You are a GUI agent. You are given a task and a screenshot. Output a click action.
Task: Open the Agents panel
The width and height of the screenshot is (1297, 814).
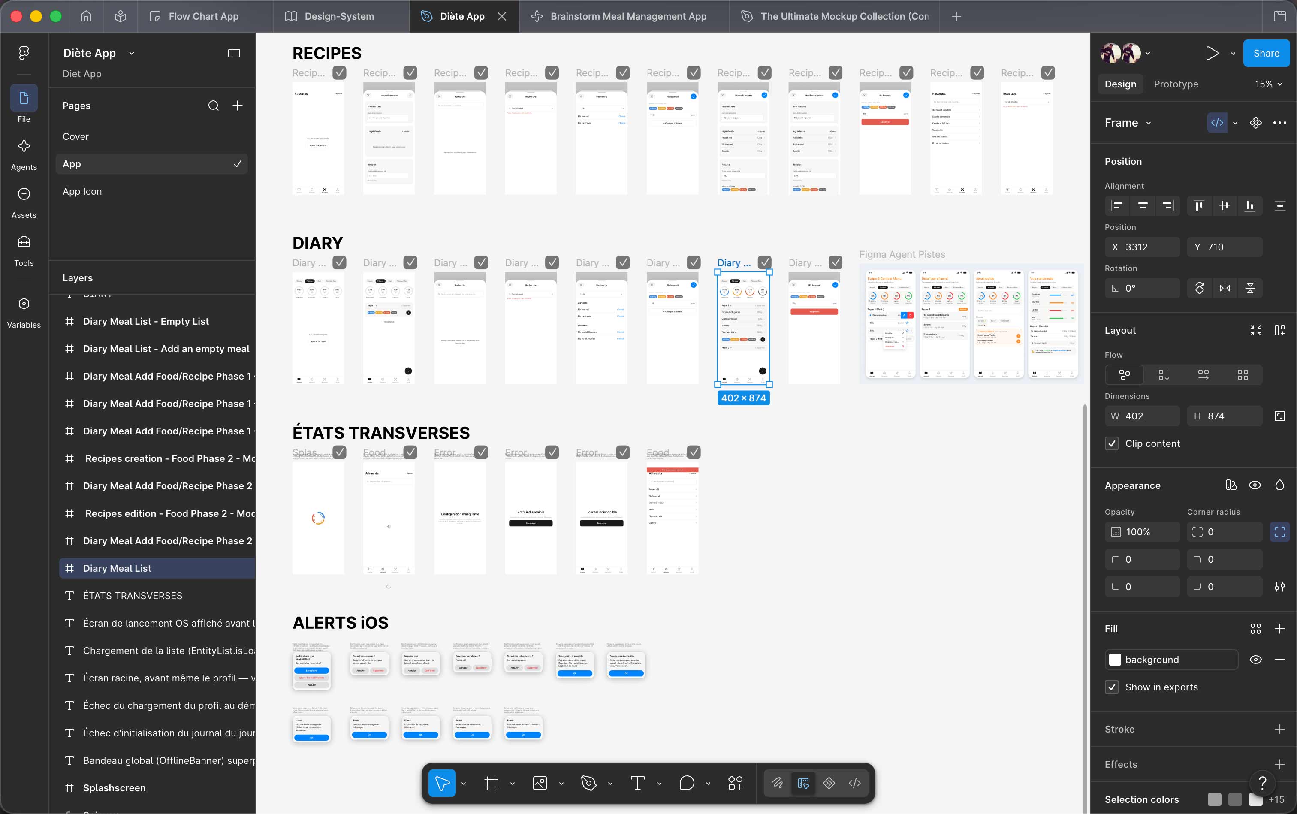pos(24,155)
